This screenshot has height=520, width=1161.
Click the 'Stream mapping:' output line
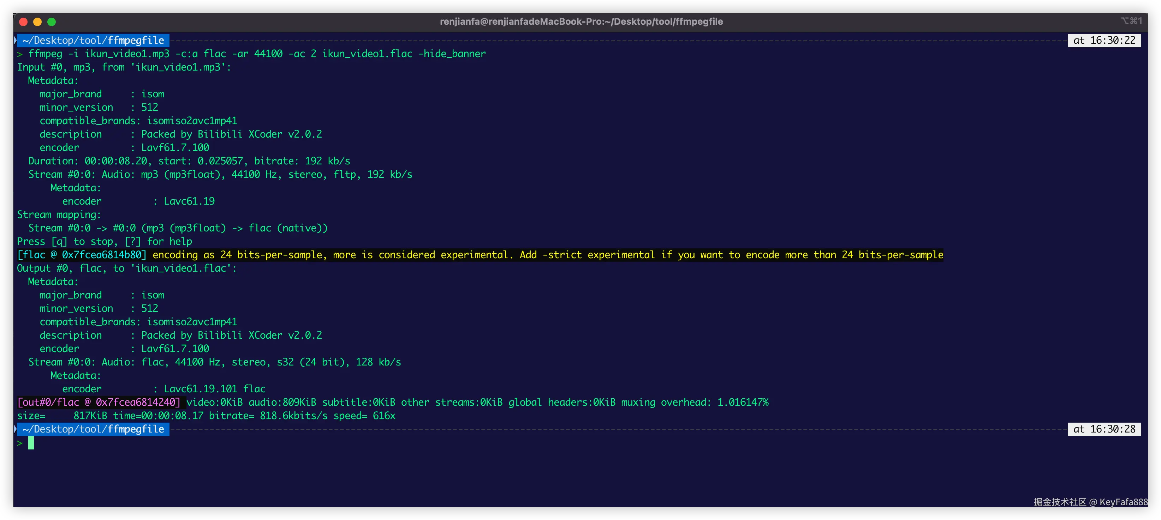(x=59, y=215)
